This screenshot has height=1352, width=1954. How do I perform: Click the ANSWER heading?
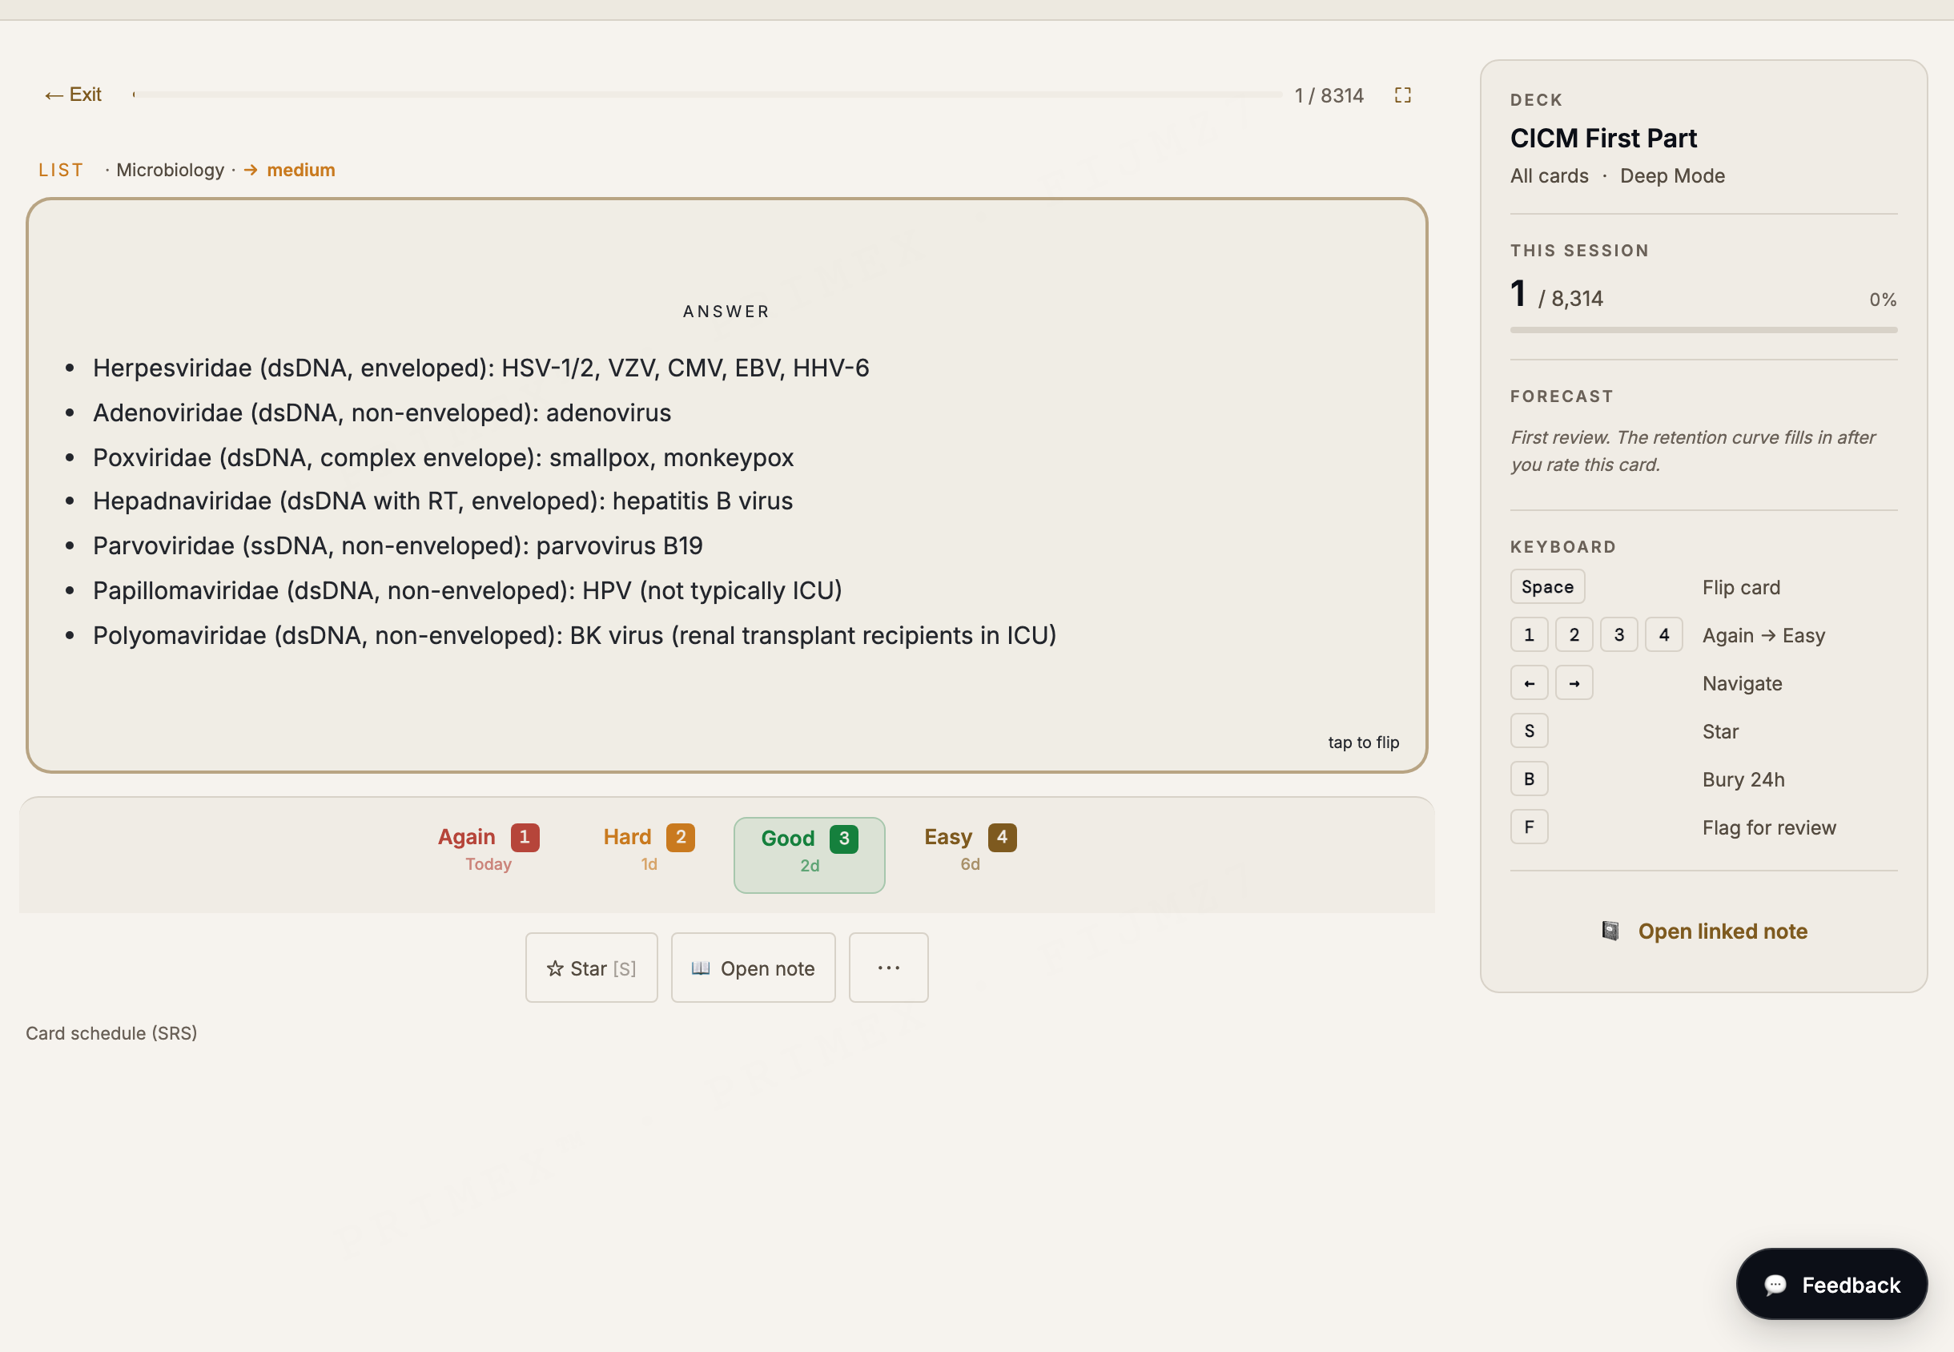(x=726, y=311)
